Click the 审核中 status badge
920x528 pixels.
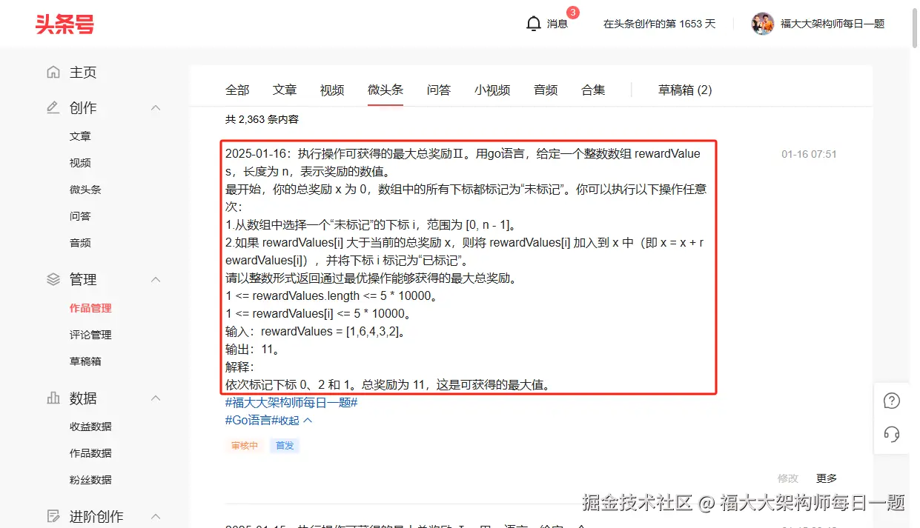[x=245, y=445]
